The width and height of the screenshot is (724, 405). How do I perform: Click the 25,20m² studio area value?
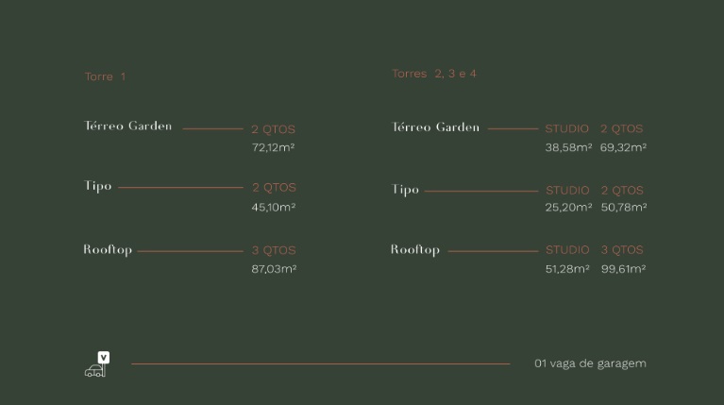pos(568,208)
